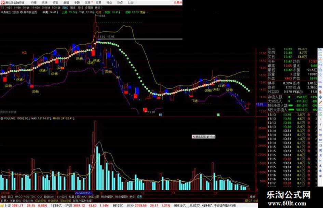This screenshot has height=208, width=323.
Task: Expand 更多 in the indicator bar
Action: point(132,197)
